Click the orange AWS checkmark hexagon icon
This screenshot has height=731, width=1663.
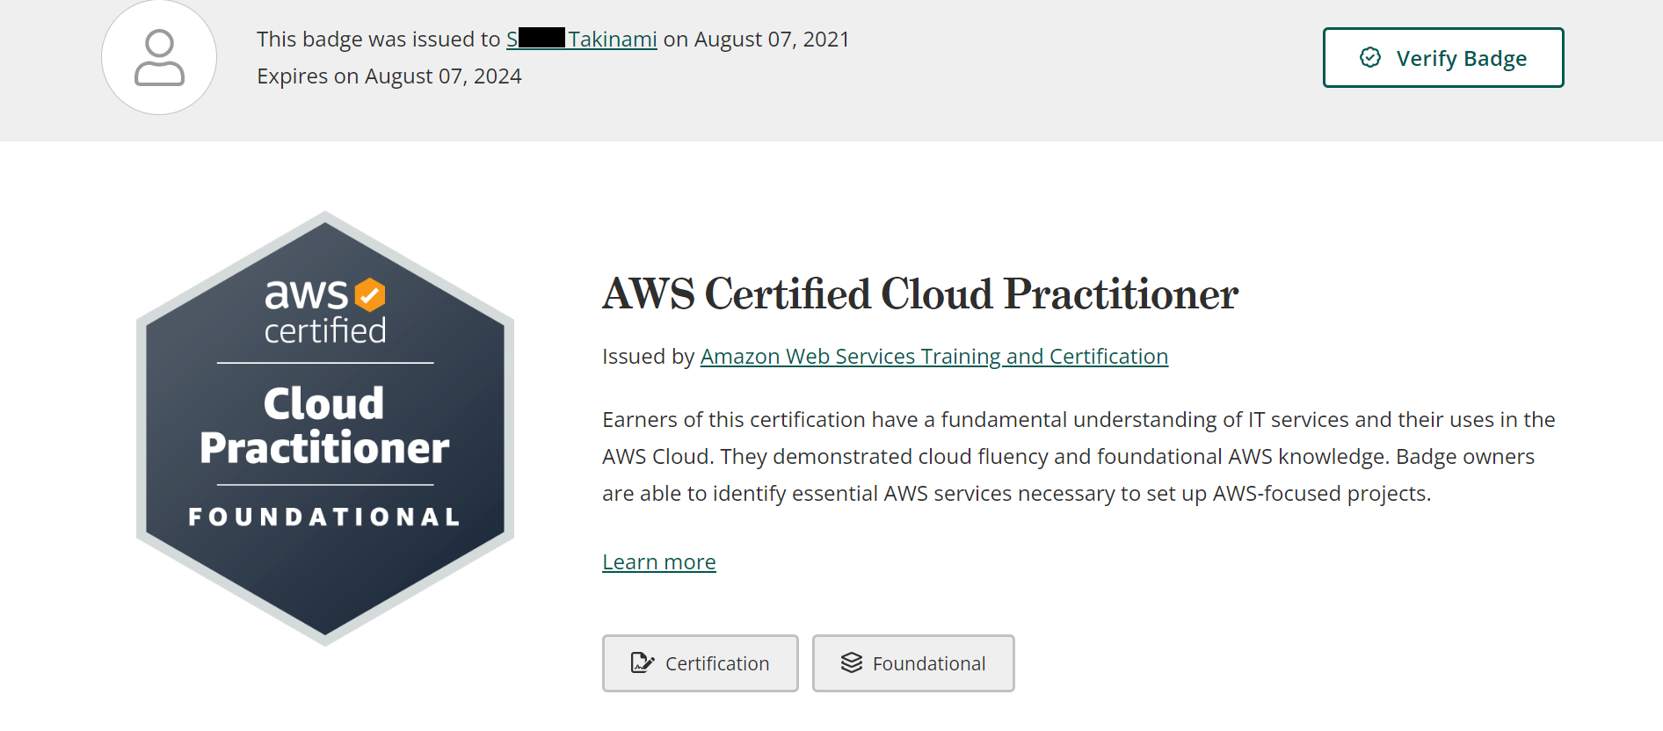(x=370, y=295)
